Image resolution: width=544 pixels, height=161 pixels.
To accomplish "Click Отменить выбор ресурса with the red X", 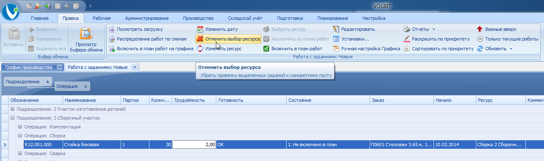I will click(x=228, y=39).
